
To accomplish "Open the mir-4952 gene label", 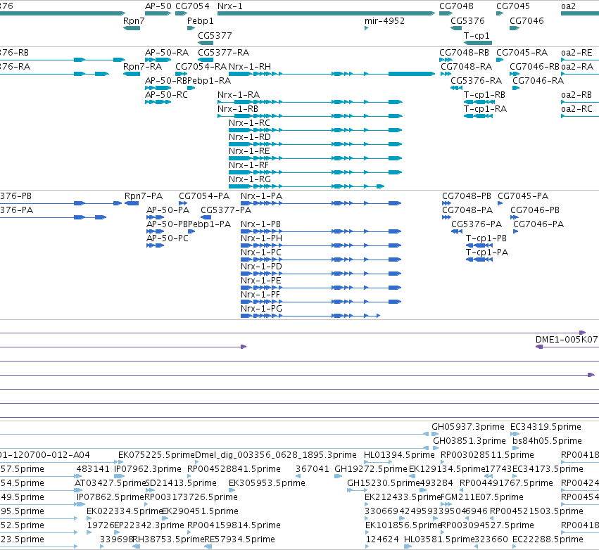I will point(385,20).
